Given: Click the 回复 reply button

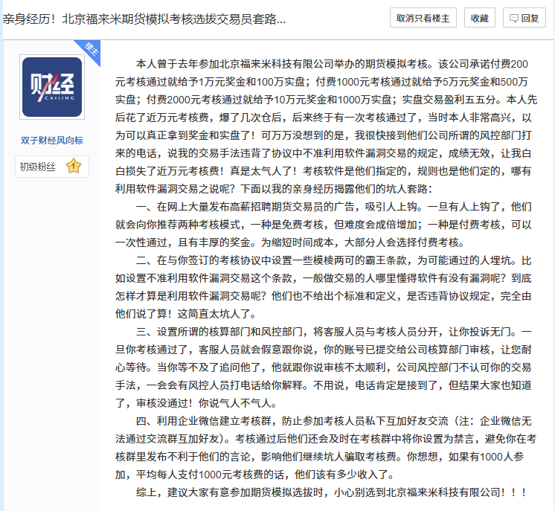Looking at the screenshot, I should 524,18.
